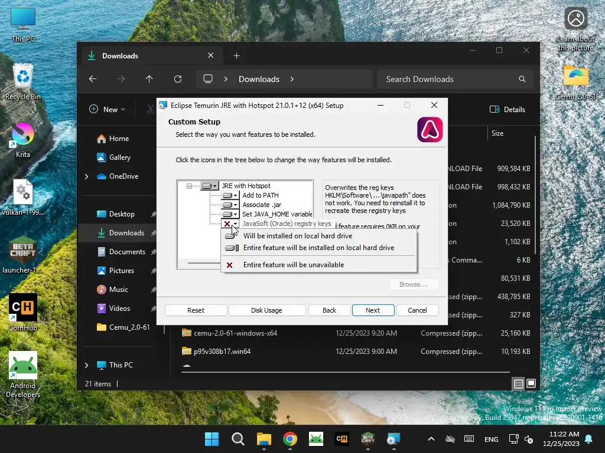Refresh the Downloads folder
Image resolution: width=605 pixels, height=453 pixels.
177,79
